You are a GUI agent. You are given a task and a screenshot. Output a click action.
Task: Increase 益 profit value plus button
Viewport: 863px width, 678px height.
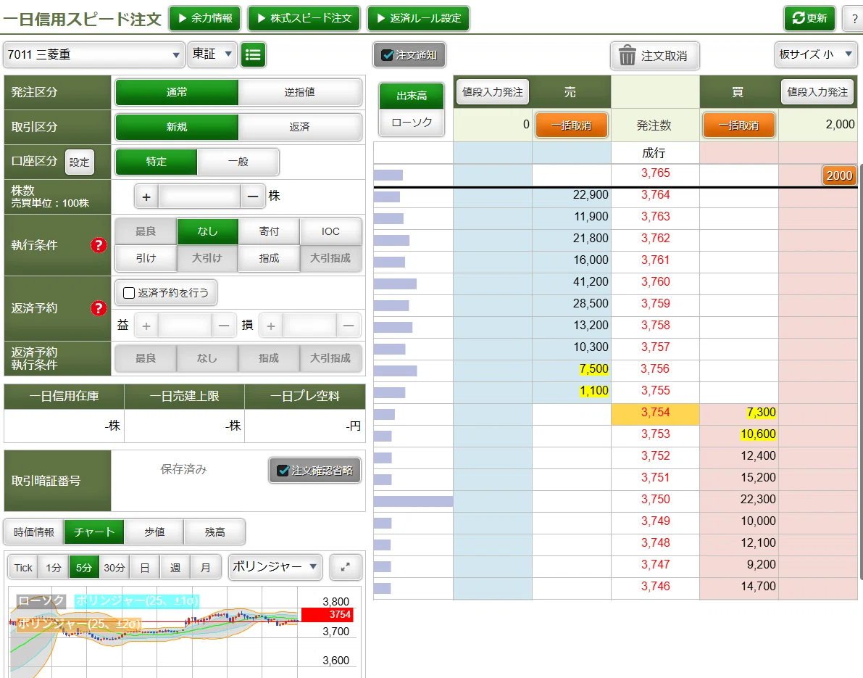pyautogui.click(x=146, y=326)
